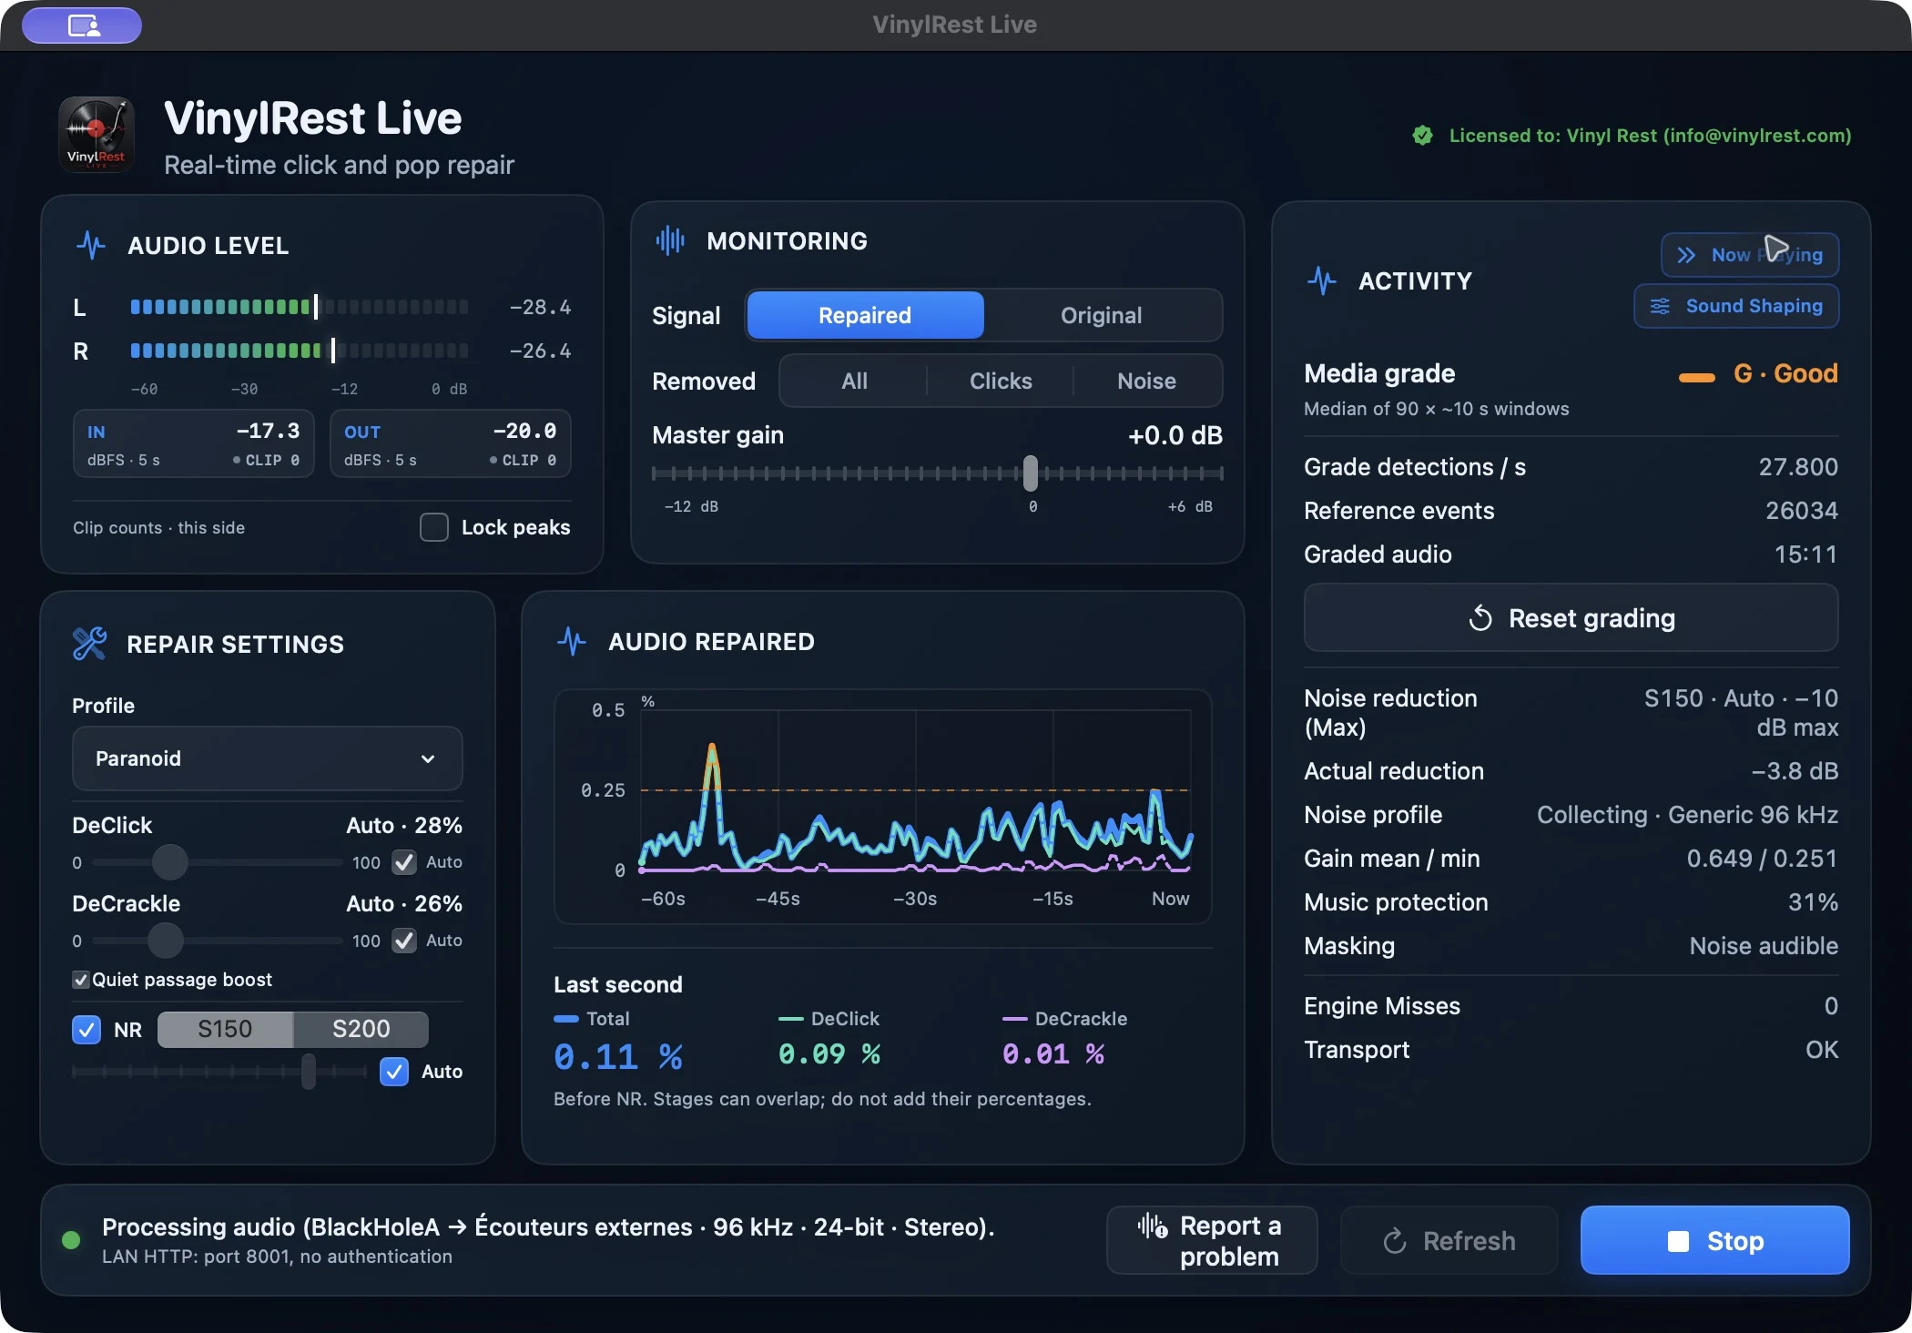Click the Master gain slider handle
The height and width of the screenshot is (1333, 1912).
[1031, 473]
